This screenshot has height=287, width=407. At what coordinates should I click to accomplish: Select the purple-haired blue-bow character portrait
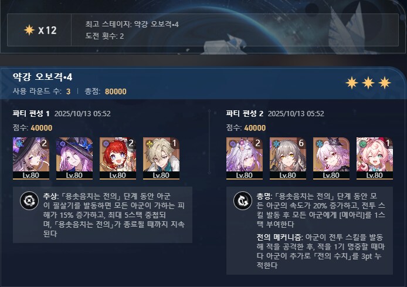[x=74, y=158]
